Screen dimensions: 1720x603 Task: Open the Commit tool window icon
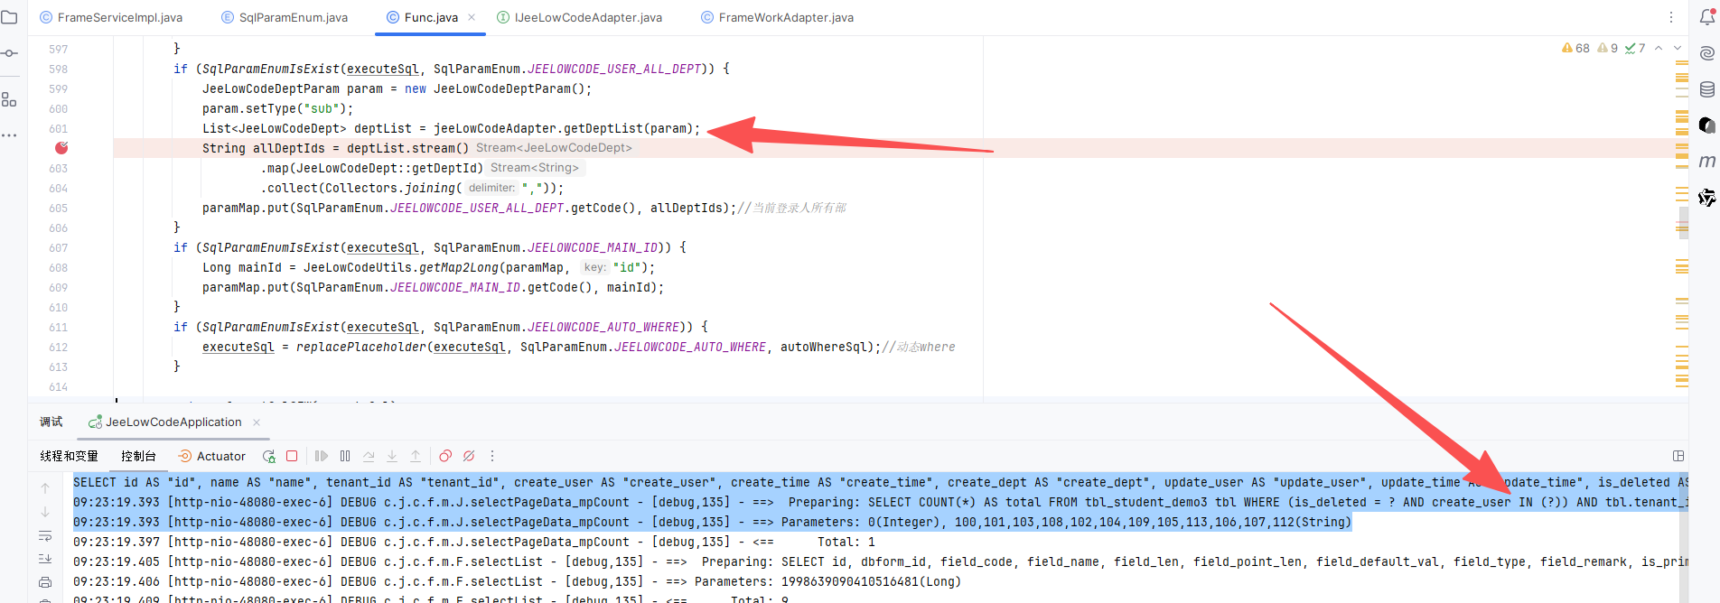pos(10,53)
